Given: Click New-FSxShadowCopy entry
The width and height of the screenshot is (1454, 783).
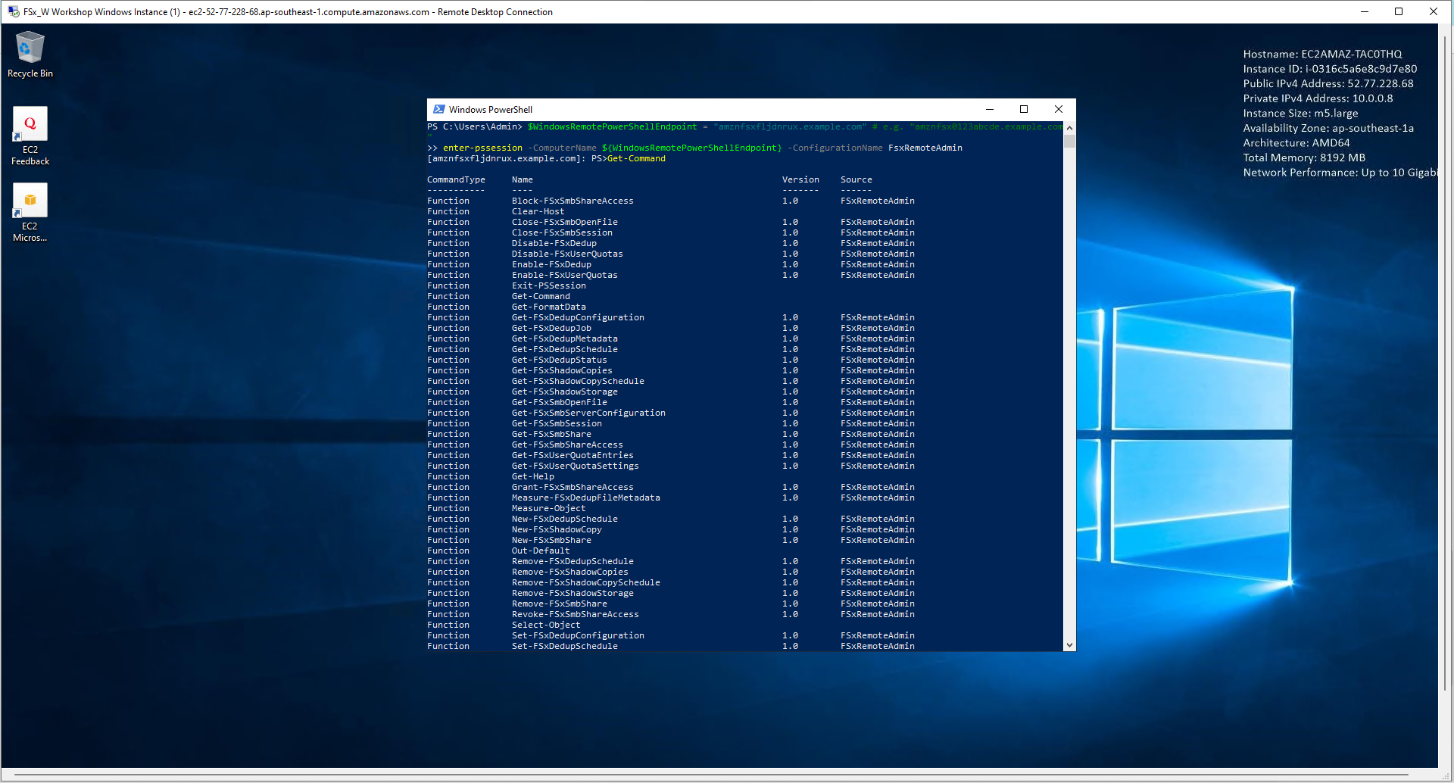Looking at the screenshot, I should 557,529.
